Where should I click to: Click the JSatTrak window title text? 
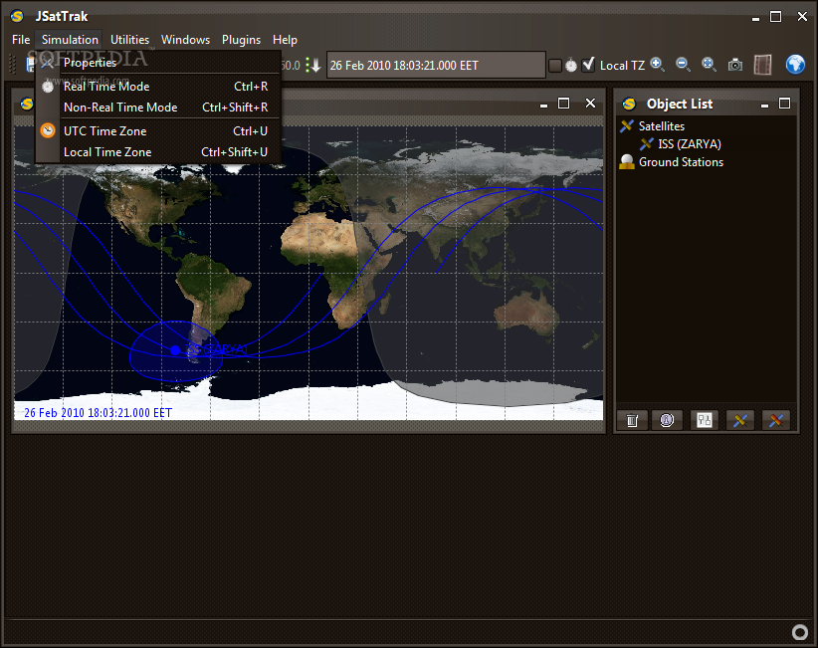[62, 17]
